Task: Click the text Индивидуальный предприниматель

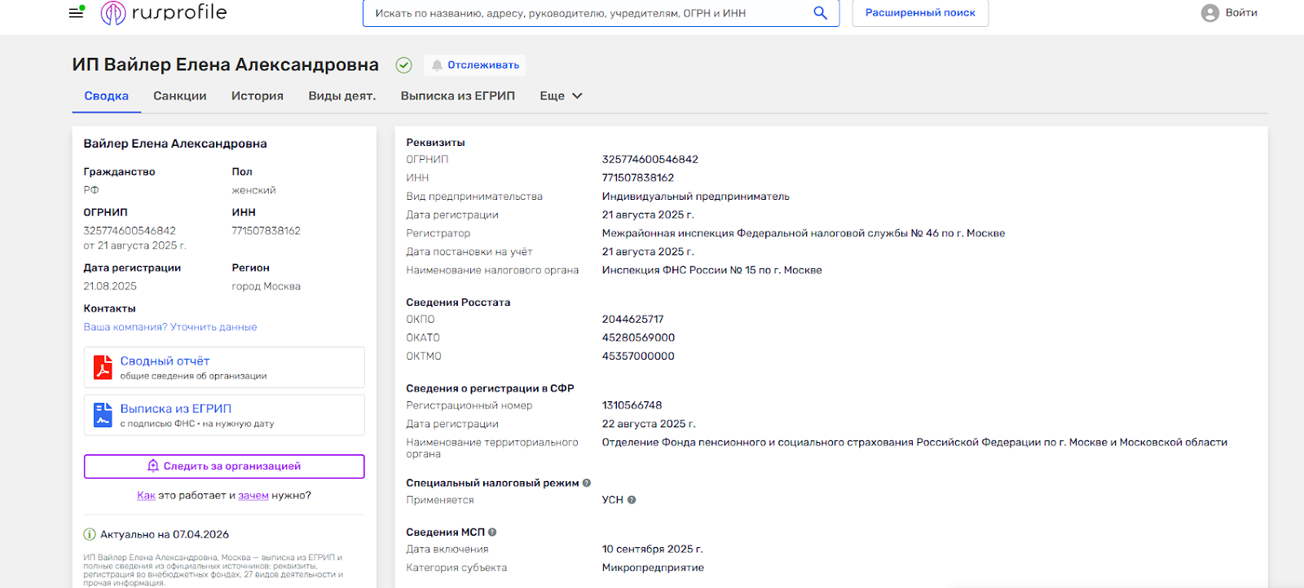Action: [x=696, y=197]
